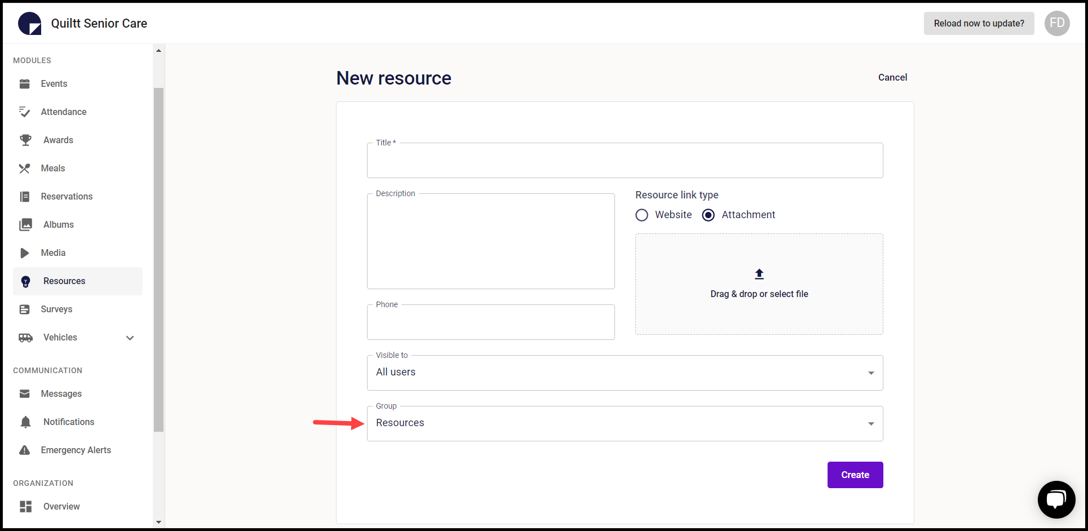
Task: Click the Notifications bell icon
Action: [25, 422]
